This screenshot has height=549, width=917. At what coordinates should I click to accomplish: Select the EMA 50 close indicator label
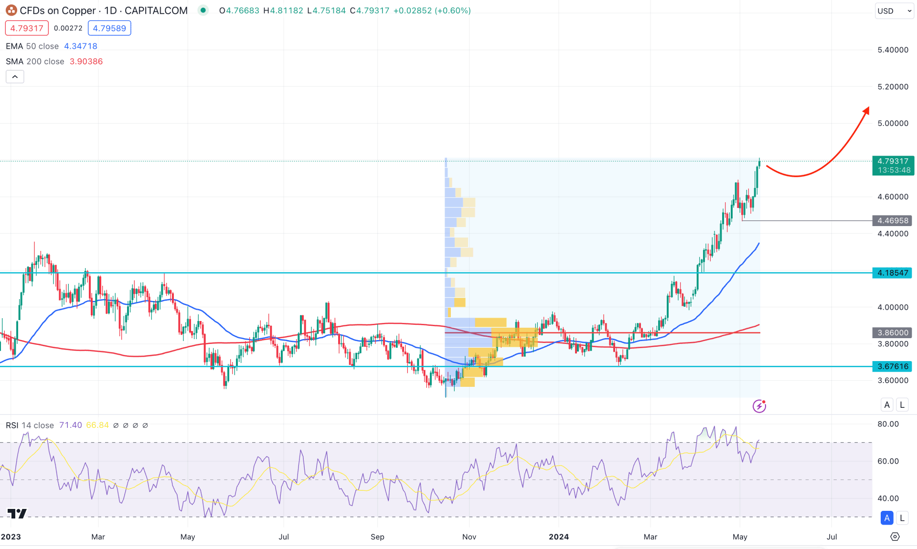pyautogui.click(x=32, y=46)
